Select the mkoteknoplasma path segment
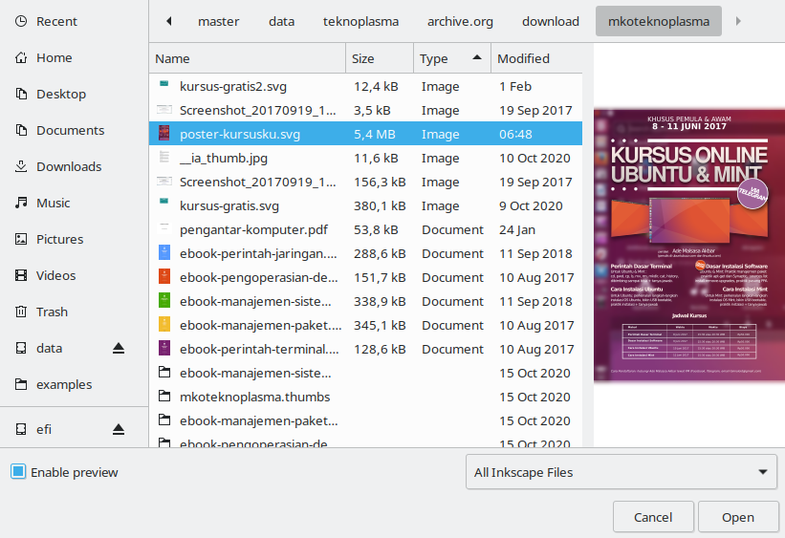Screen dimensions: 785x538 click(659, 22)
